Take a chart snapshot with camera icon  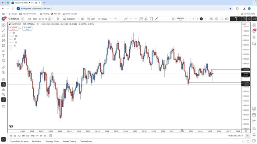[227, 19]
